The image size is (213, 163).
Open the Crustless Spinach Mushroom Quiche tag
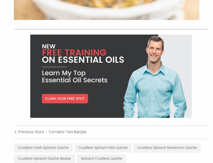coord(167,148)
